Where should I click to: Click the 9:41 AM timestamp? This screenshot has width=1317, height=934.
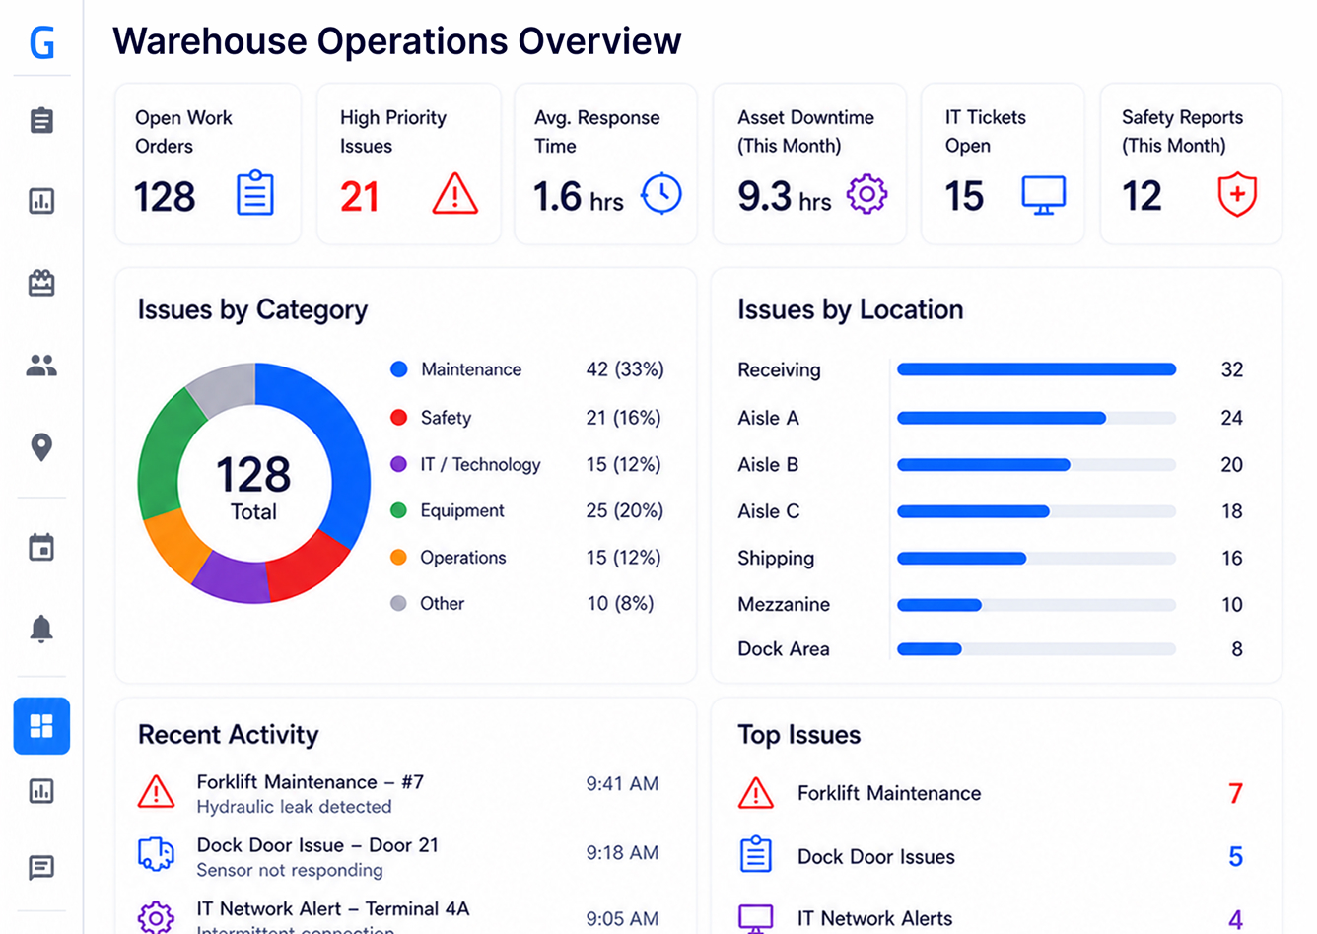coord(622,784)
